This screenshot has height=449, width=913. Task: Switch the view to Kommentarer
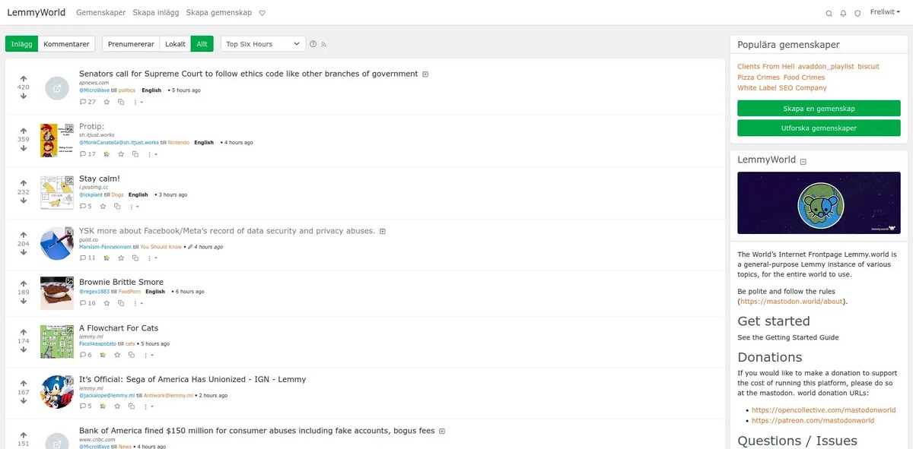66,44
